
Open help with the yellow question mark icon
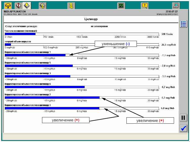[144, 5]
